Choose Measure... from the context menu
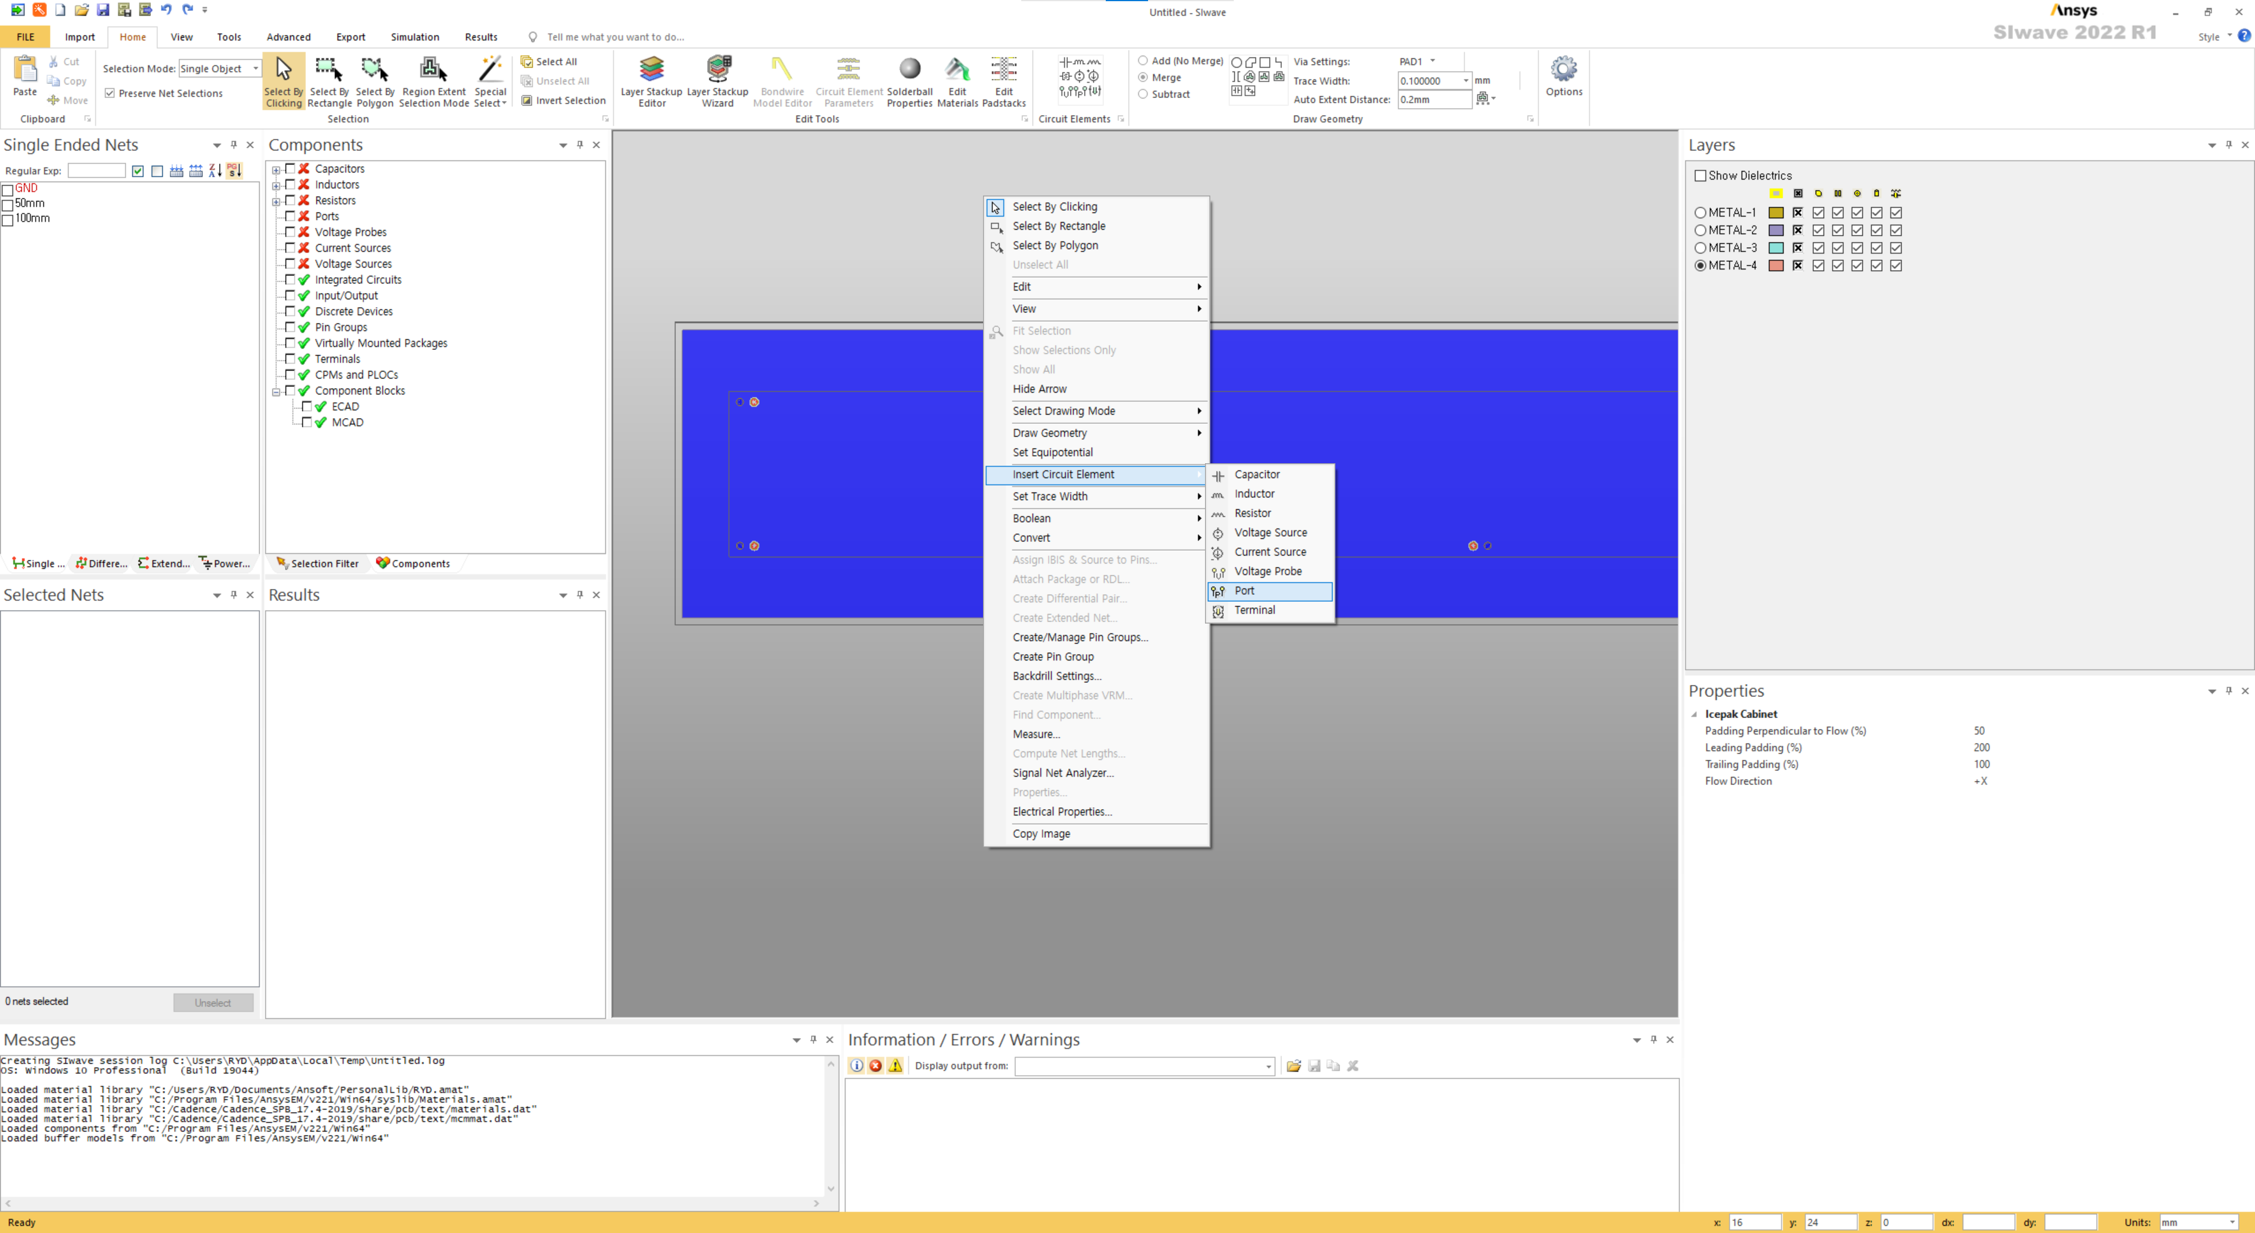Viewport: 2255px width, 1233px height. pos(1097,734)
